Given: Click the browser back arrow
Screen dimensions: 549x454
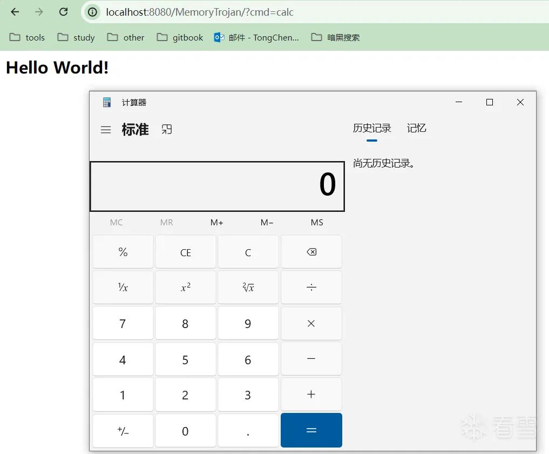Looking at the screenshot, I should (15, 12).
